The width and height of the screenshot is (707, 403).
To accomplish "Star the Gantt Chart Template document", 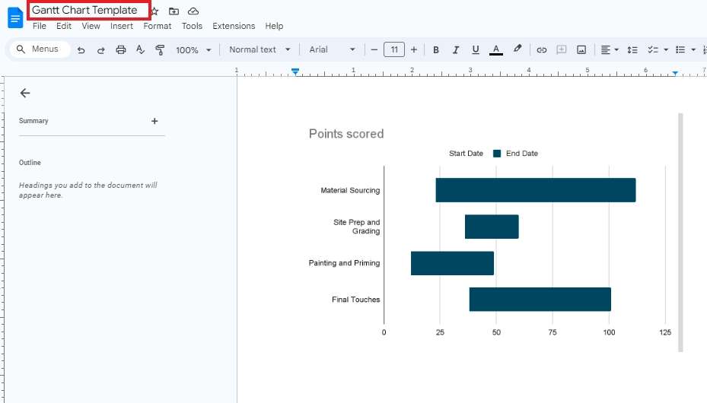I will point(154,11).
